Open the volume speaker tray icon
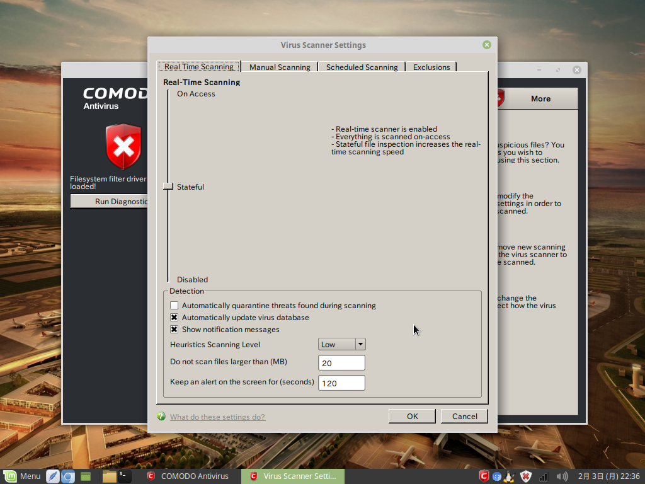 click(x=562, y=476)
